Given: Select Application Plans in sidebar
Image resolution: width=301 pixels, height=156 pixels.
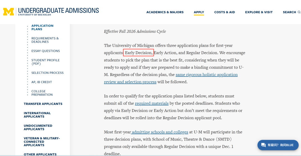Looking at the screenshot, I should pos(42,27).
